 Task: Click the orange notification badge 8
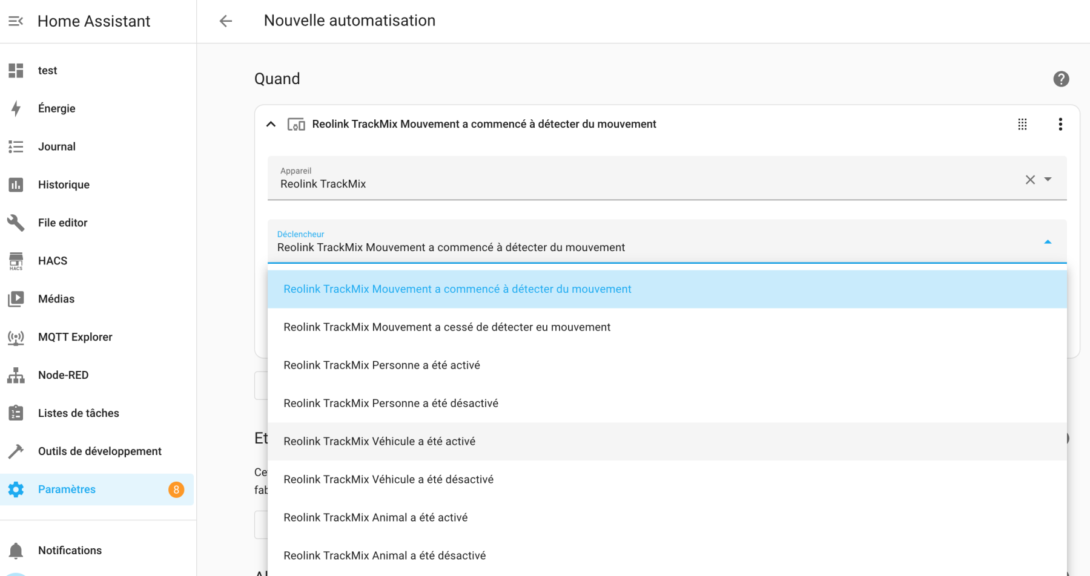click(x=176, y=490)
